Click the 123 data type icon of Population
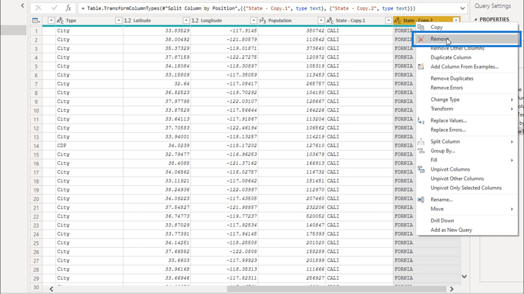This screenshot has width=524, height=294. pyautogui.click(x=262, y=21)
